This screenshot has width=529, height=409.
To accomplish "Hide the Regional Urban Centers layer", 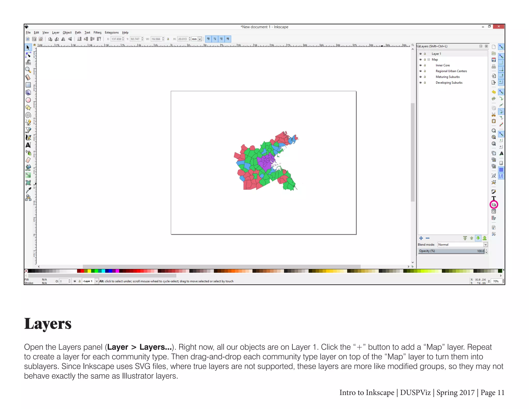I will click(x=420, y=71).
